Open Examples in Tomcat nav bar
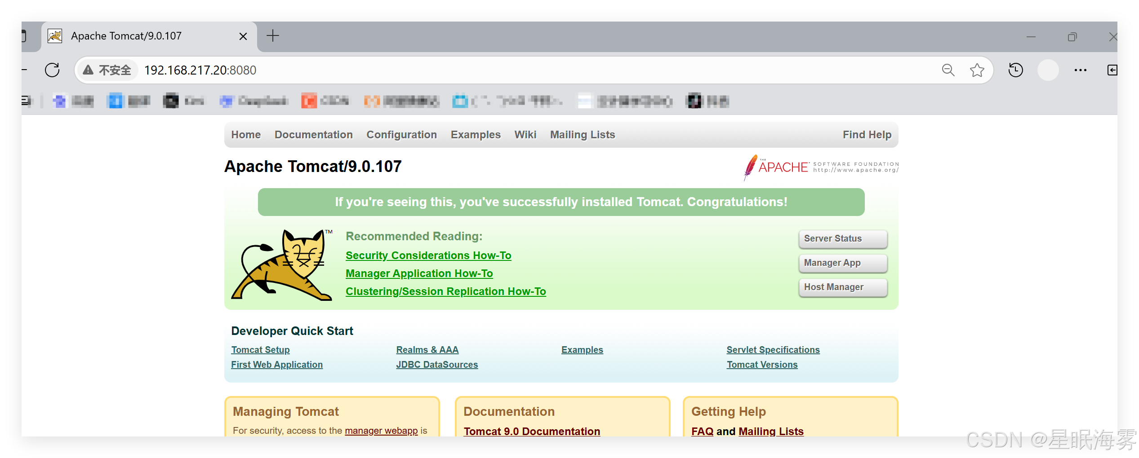Image resolution: width=1139 pixels, height=458 pixels. click(476, 135)
